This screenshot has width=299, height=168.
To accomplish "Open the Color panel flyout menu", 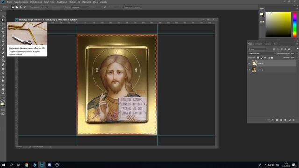I will (x=297, y=8).
